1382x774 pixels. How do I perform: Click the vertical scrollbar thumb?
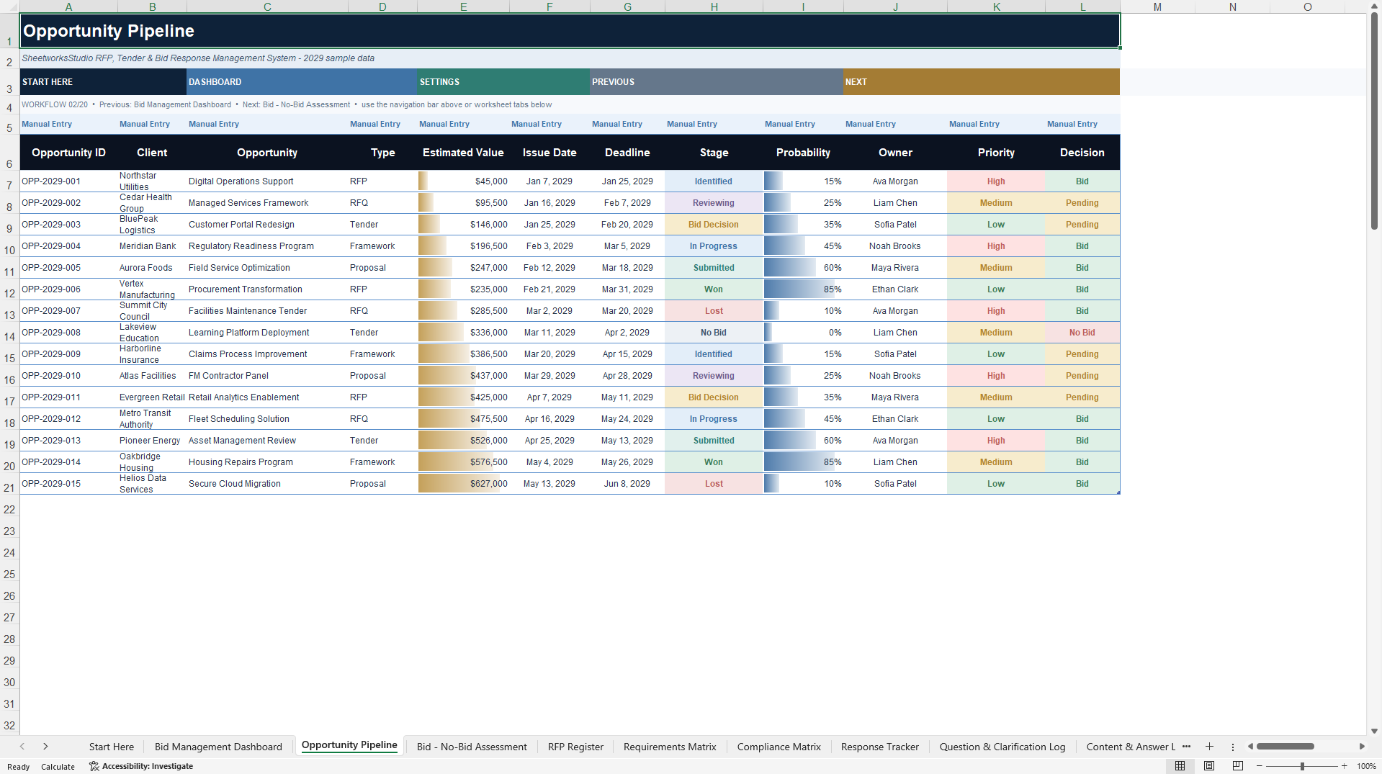tap(1374, 121)
